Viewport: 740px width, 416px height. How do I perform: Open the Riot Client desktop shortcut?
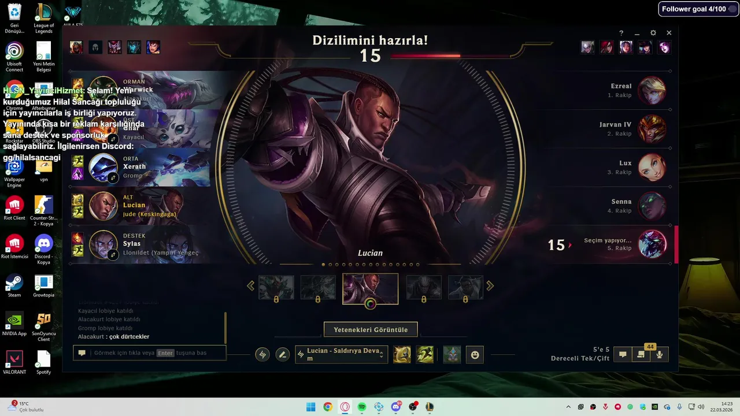(x=14, y=208)
